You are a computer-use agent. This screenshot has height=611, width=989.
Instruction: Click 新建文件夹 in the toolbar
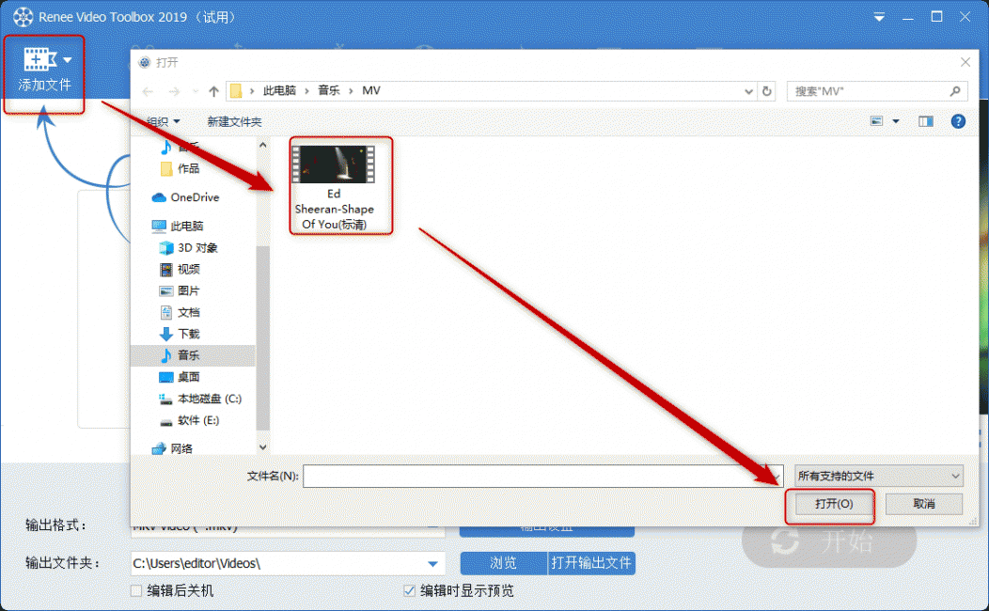(x=234, y=121)
